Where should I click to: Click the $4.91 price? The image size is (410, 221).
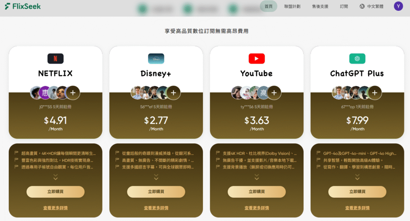55,120
